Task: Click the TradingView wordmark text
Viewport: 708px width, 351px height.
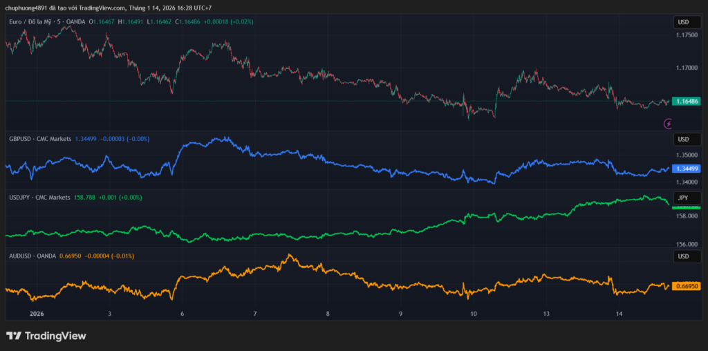Action: (x=55, y=336)
